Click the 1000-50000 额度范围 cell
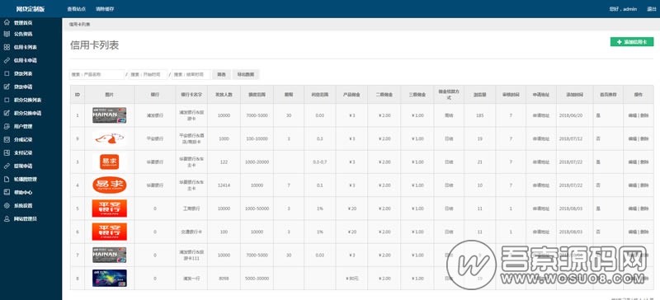Image resolution: width=660 pixels, height=300 pixels. [x=257, y=209]
